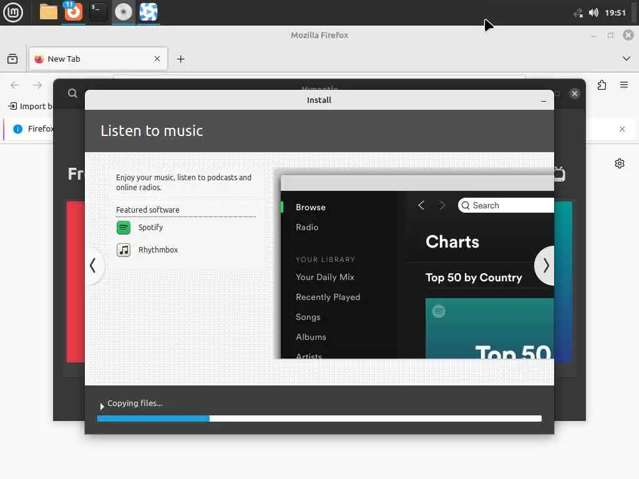Image resolution: width=639 pixels, height=479 pixels.
Task: Expand the Copying files details triangle
Action: pos(102,406)
